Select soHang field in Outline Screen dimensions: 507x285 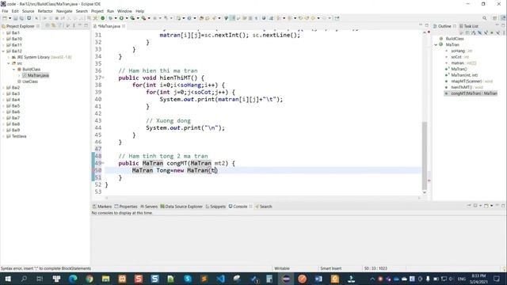click(458, 51)
